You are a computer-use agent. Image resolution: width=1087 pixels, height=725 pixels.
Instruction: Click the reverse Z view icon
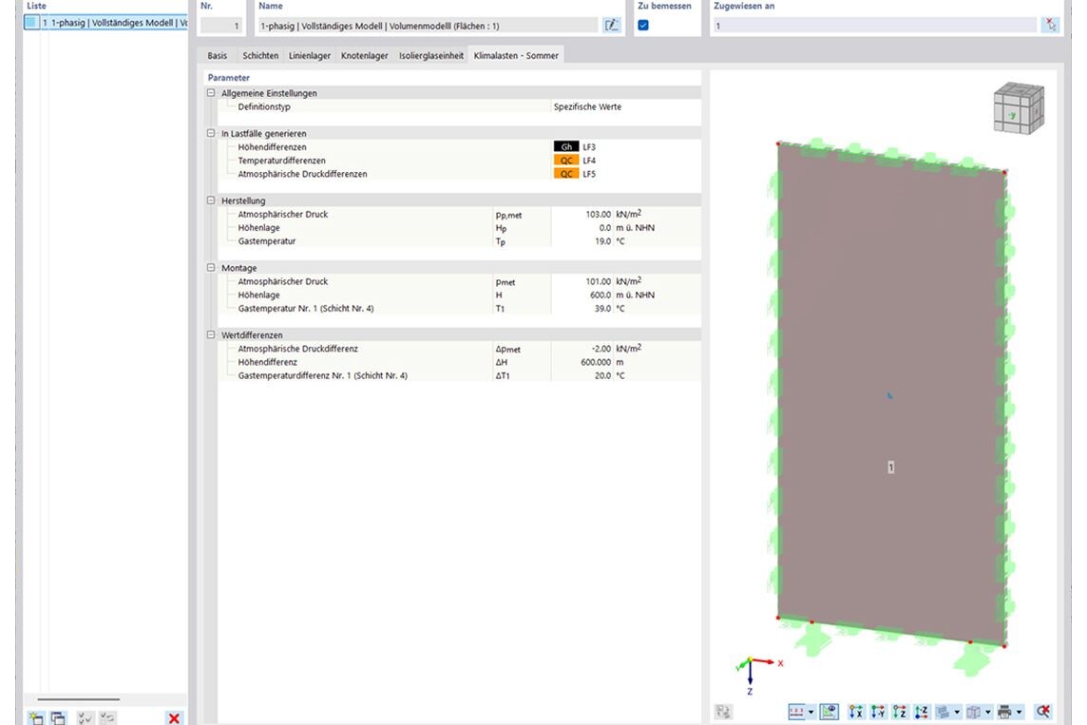pyautogui.click(x=921, y=712)
